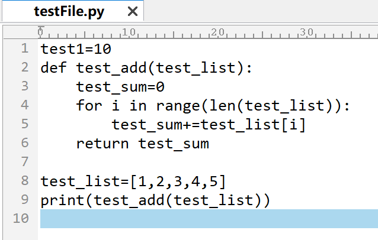Select line number 2 in the margin
Viewport: 378px width, 240px height.
tap(24, 67)
